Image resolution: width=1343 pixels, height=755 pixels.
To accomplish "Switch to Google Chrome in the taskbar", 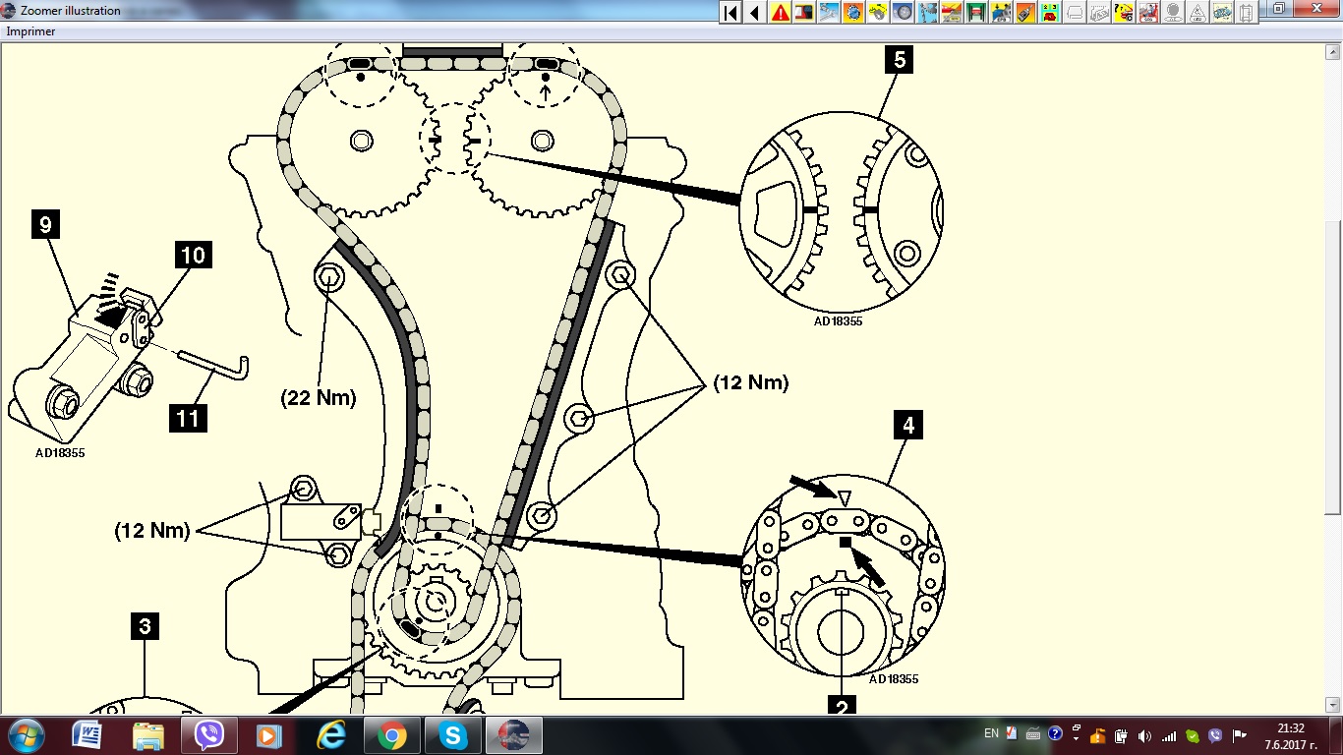I will click(392, 735).
